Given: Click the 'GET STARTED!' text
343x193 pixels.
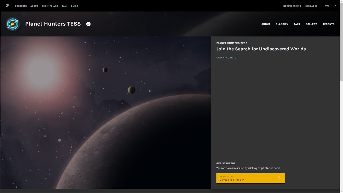Looking at the screenshot, I should (x=226, y=163).
